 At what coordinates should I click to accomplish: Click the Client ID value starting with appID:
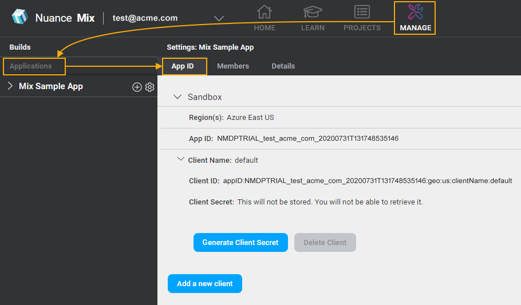pos(368,181)
